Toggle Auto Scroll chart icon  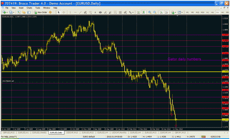click(x=161, y=13)
